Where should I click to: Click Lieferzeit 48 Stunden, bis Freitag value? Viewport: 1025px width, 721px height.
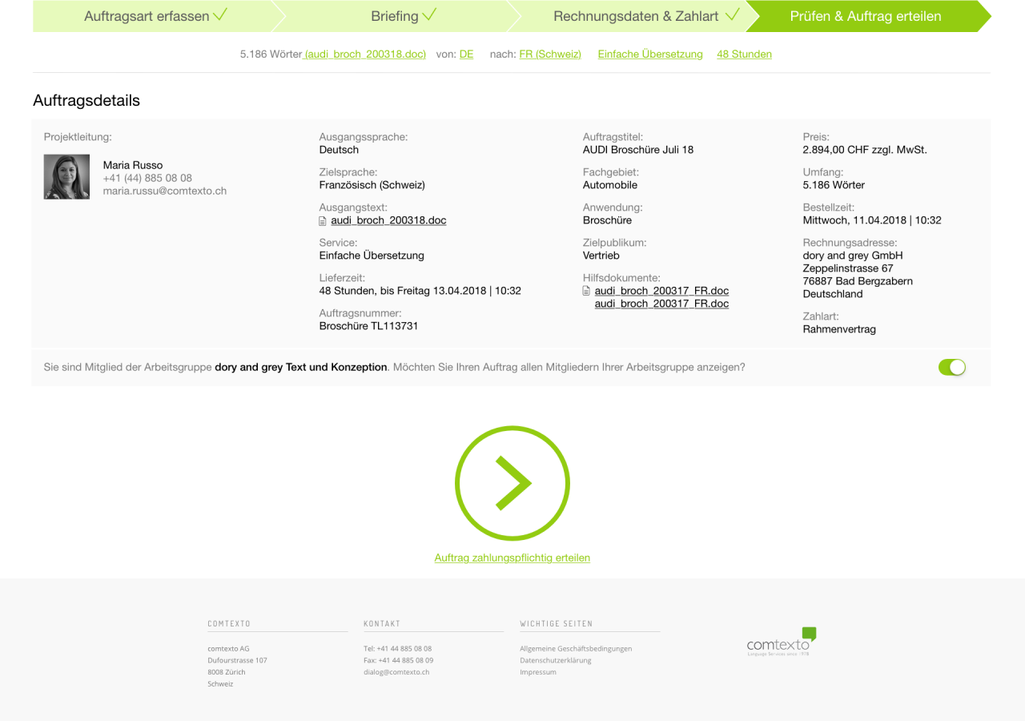coord(420,291)
